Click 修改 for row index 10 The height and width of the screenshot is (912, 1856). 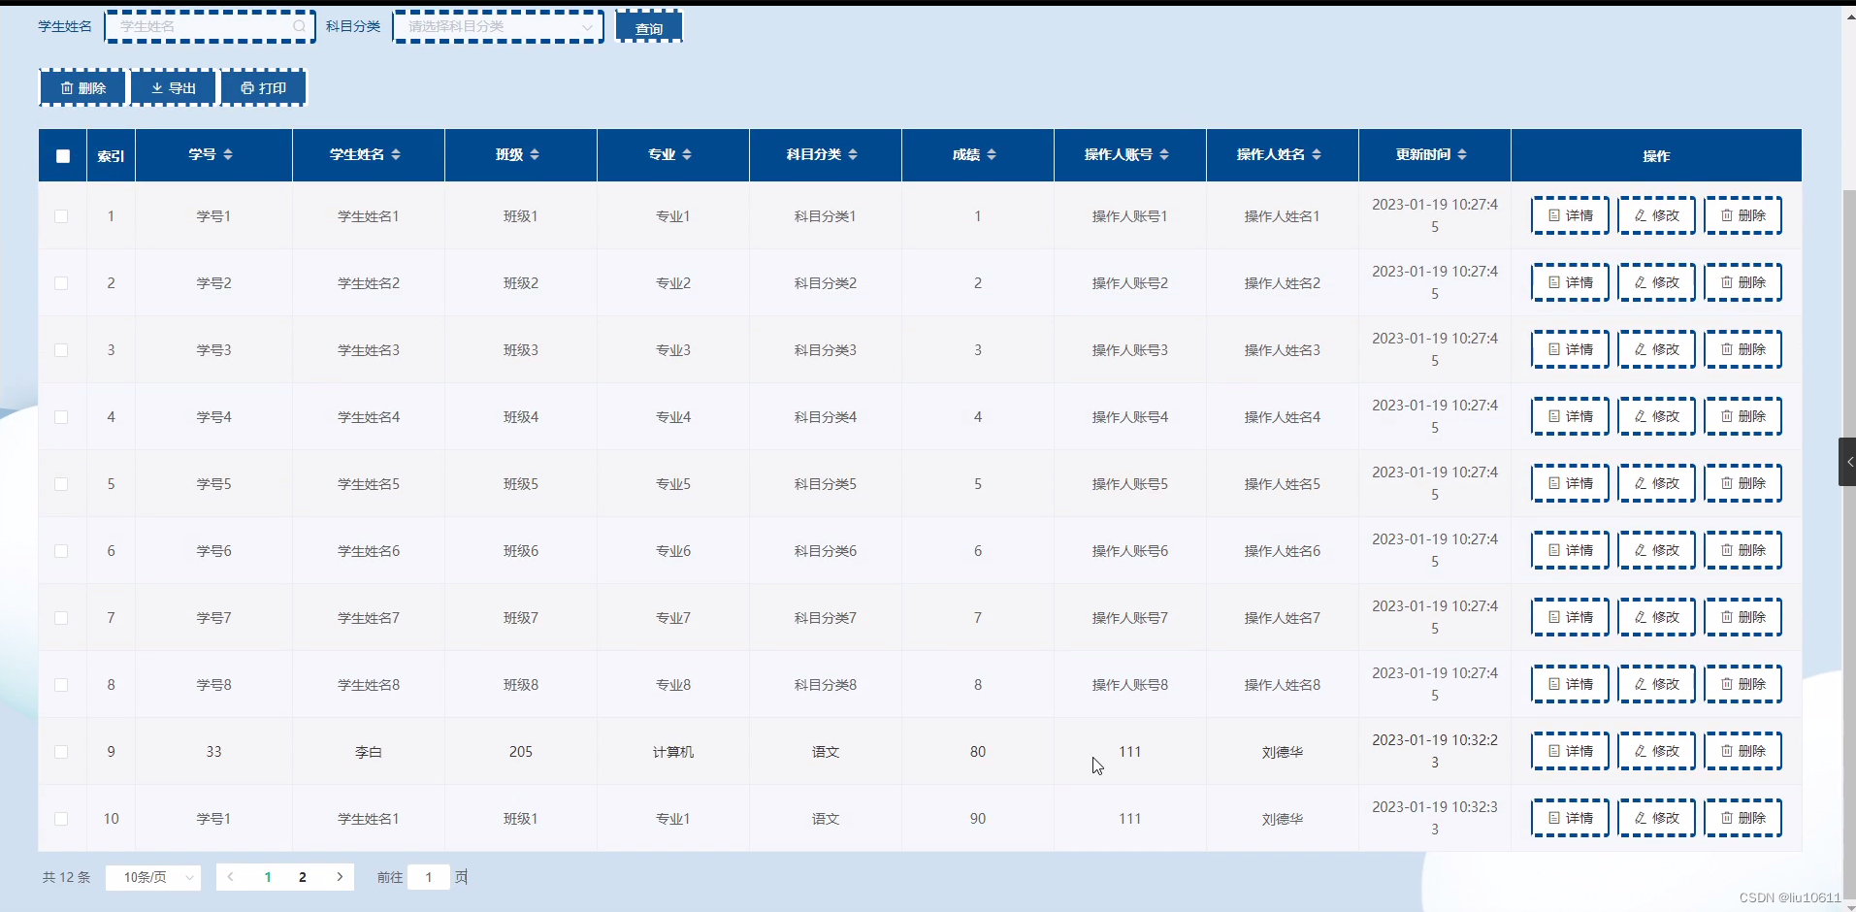point(1656,818)
